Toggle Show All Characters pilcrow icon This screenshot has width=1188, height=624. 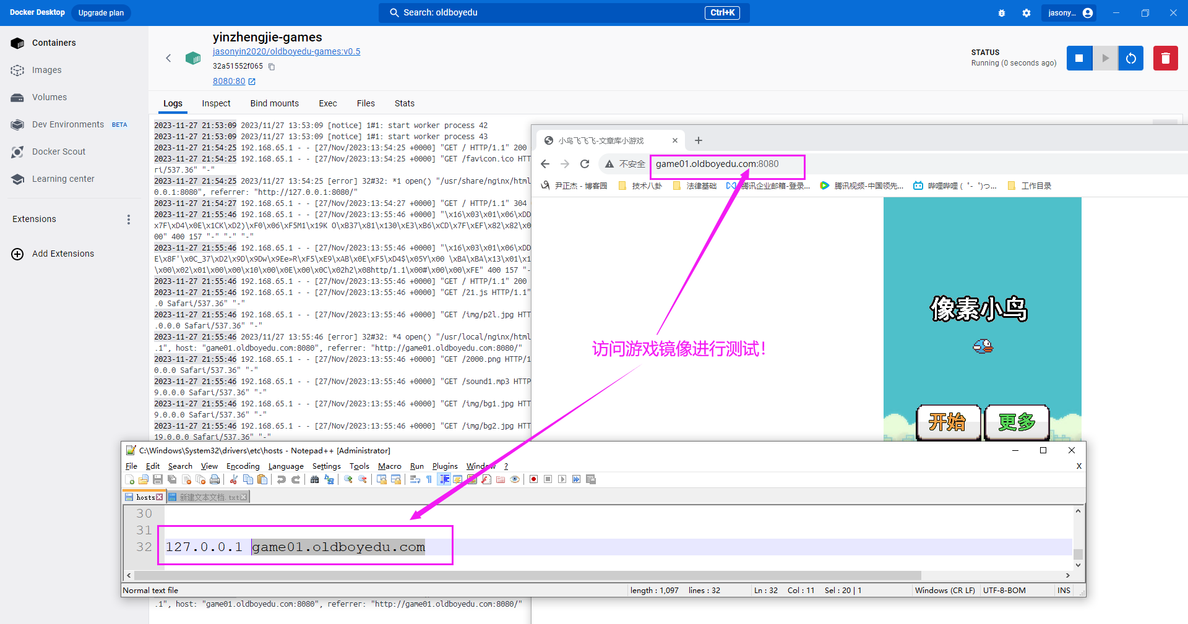tap(429, 479)
